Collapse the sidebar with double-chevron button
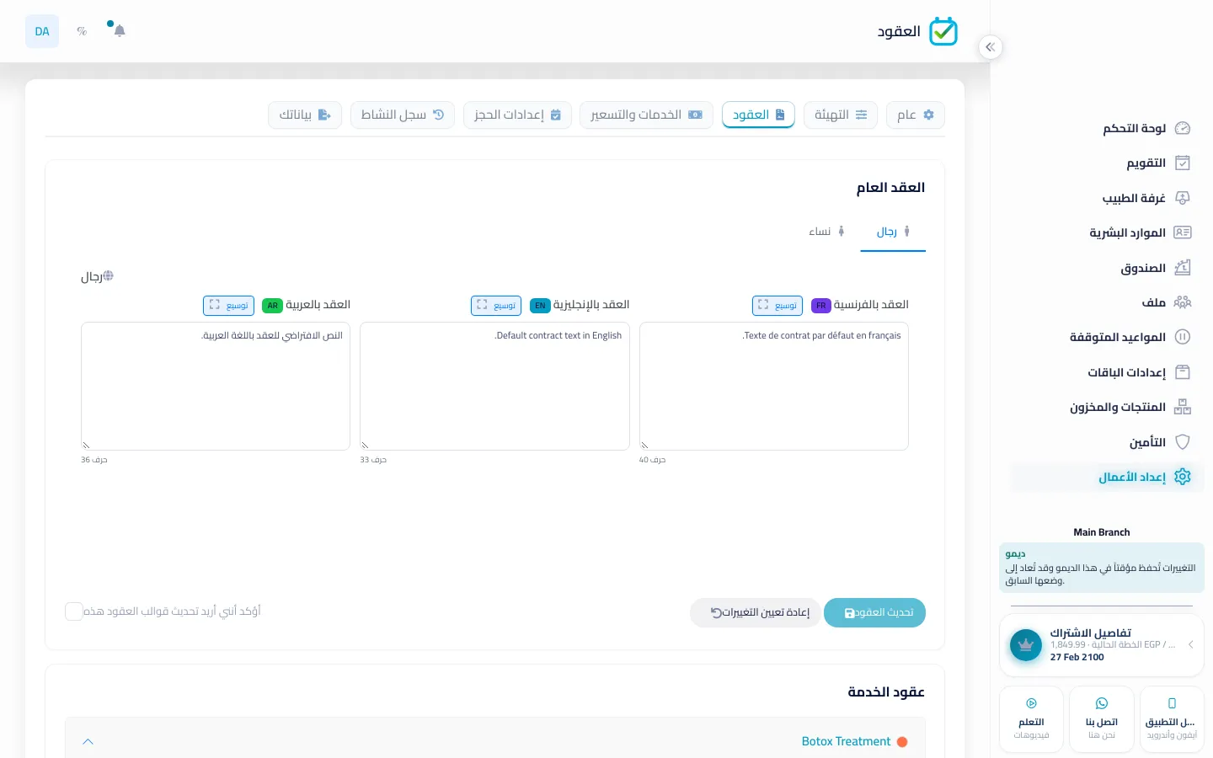This screenshot has height=758, width=1213. point(991,47)
